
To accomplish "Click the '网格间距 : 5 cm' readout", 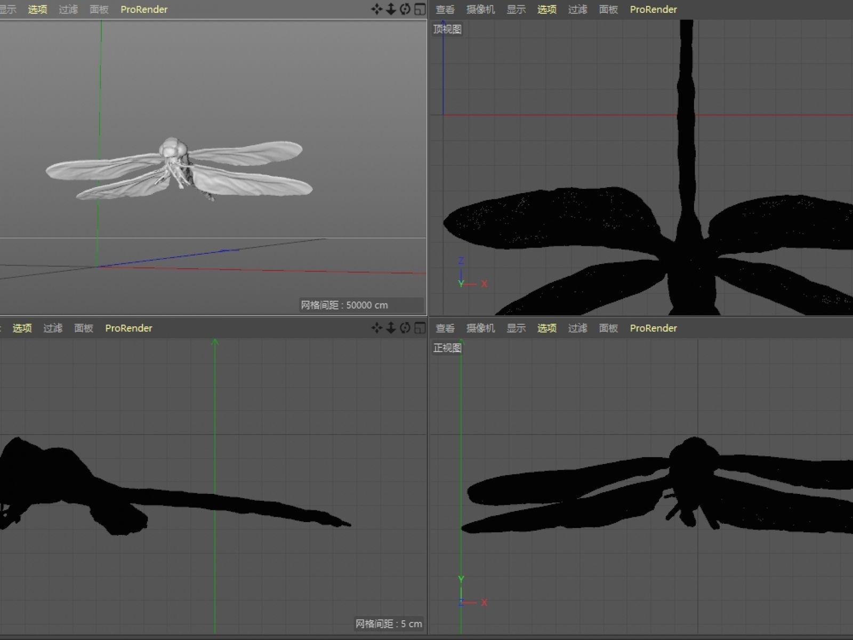I will coord(389,623).
